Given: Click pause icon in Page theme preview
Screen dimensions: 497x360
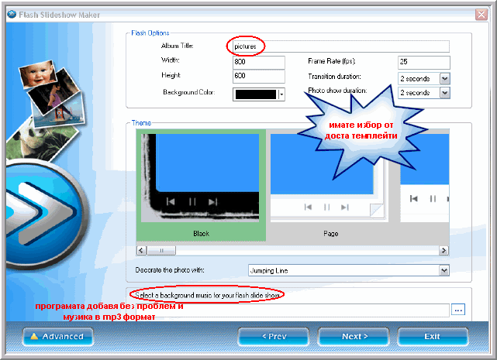Looking at the screenshot, I should (x=326, y=207).
